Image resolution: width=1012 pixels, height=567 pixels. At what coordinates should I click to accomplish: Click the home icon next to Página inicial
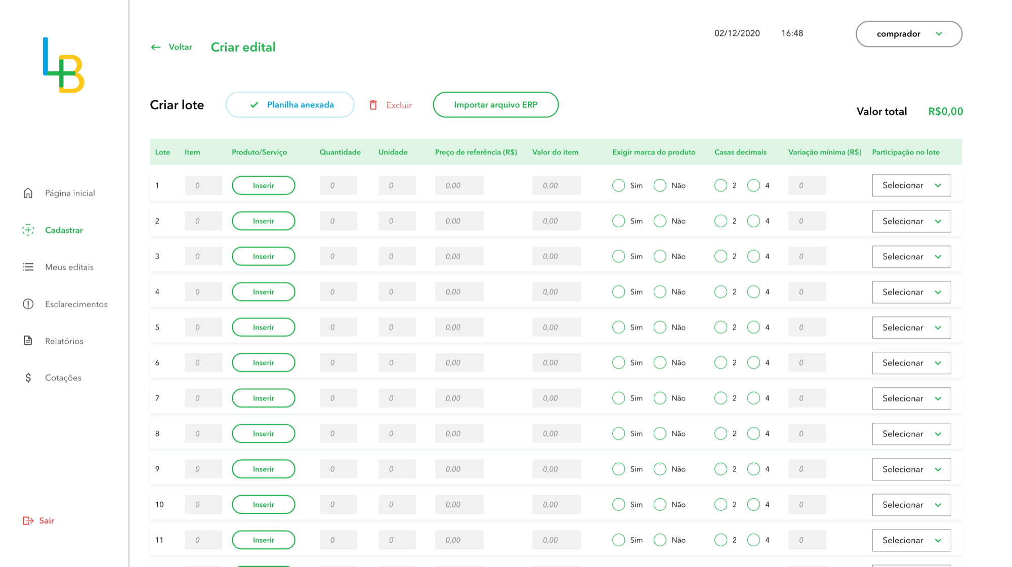[28, 193]
